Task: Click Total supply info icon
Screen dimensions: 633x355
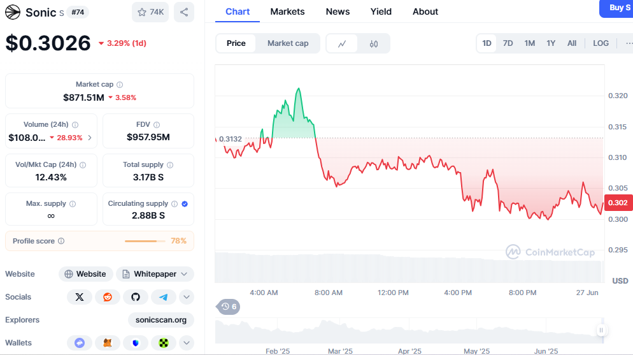Action: 170,165
